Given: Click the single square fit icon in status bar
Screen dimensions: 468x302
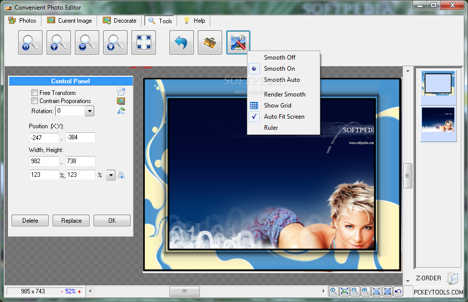Looking at the screenshot, I should 388,291.
